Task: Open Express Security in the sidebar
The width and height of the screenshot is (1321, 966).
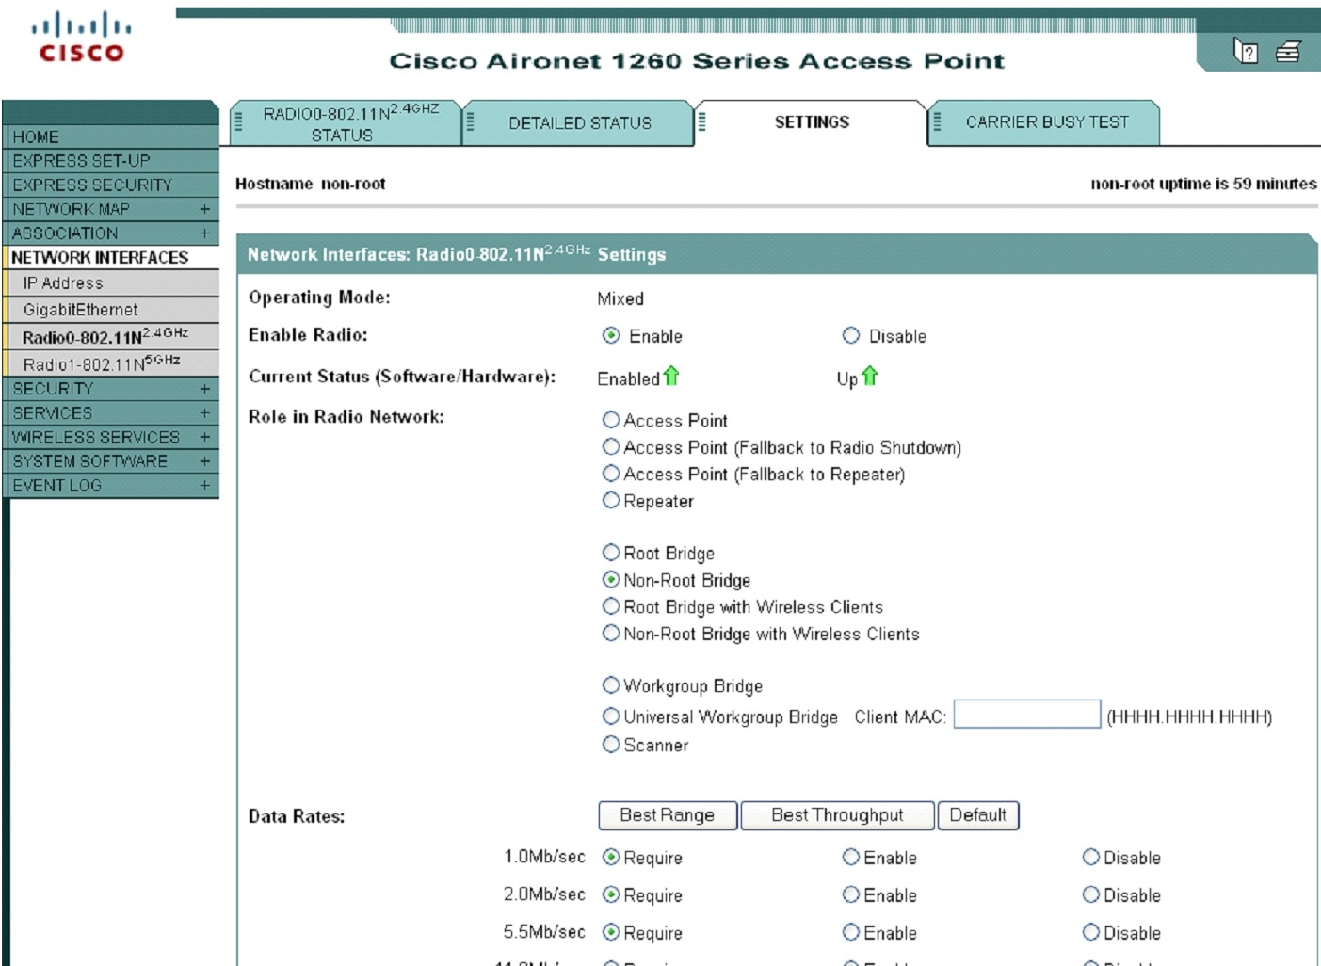Action: click(x=111, y=185)
